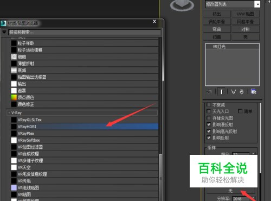
Task: Enable the 存储发光图 checkbox
Action: [209, 118]
